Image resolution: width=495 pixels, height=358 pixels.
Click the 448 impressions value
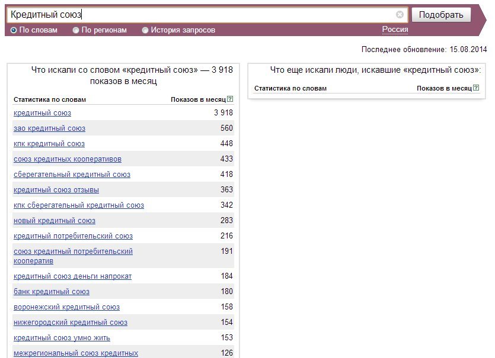[226, 144]
